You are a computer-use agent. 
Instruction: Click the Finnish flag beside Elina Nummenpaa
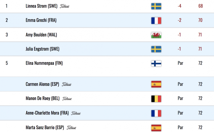coord(156,63)
